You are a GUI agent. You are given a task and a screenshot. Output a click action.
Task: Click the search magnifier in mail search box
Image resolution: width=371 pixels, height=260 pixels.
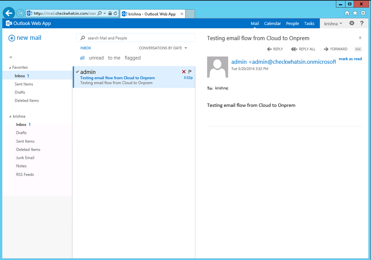coord(83,38)
